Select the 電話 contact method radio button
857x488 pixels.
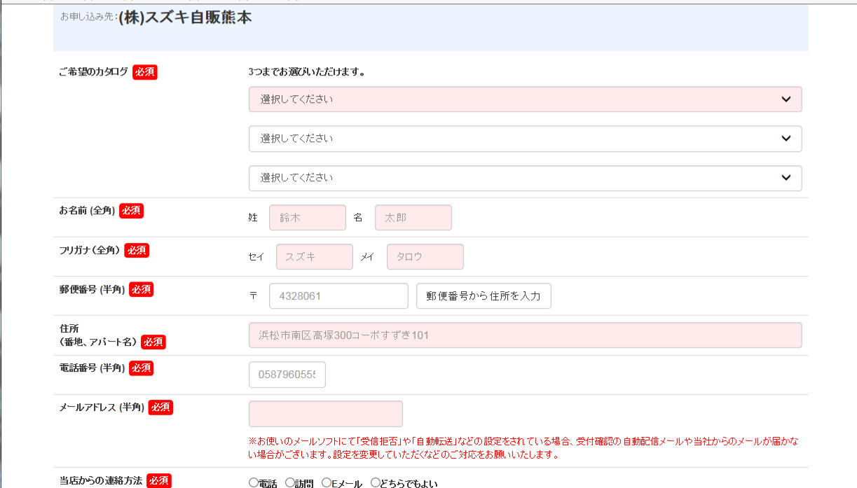(254, 482)
